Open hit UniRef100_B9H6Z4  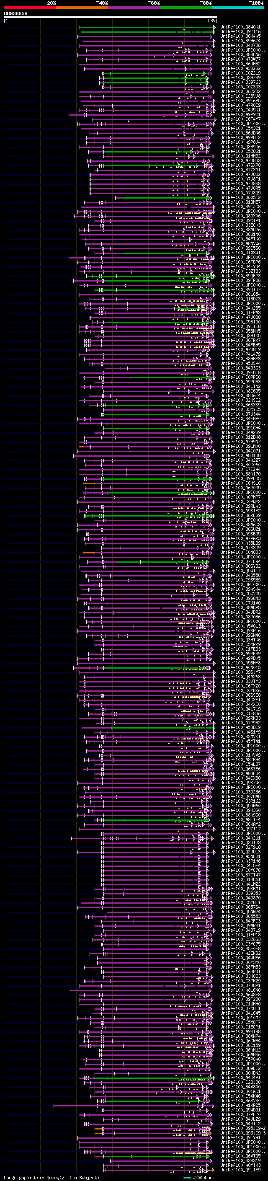point(240,41)
